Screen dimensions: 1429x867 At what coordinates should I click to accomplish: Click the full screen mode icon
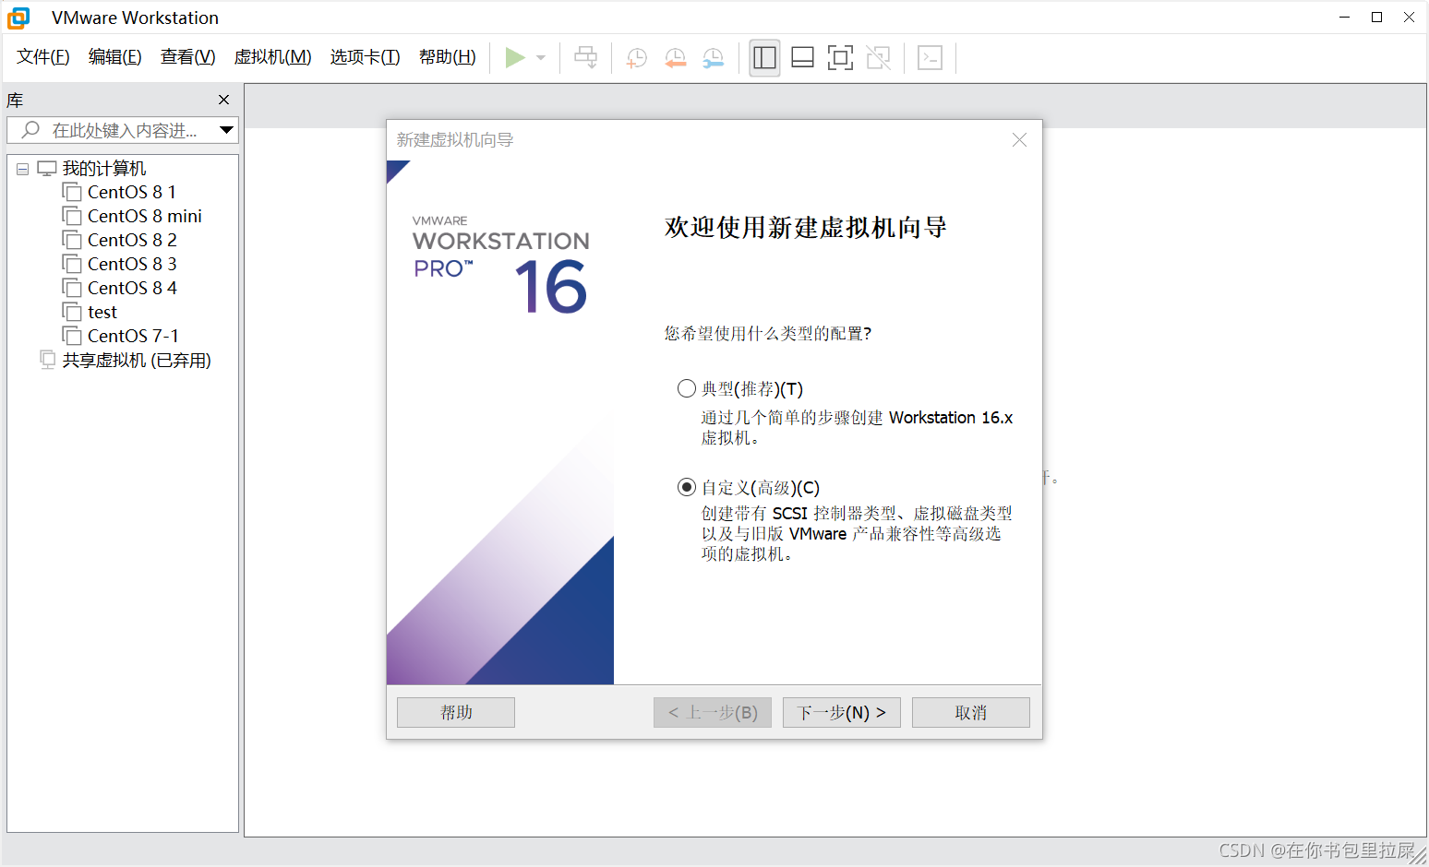tap(840, 57)
